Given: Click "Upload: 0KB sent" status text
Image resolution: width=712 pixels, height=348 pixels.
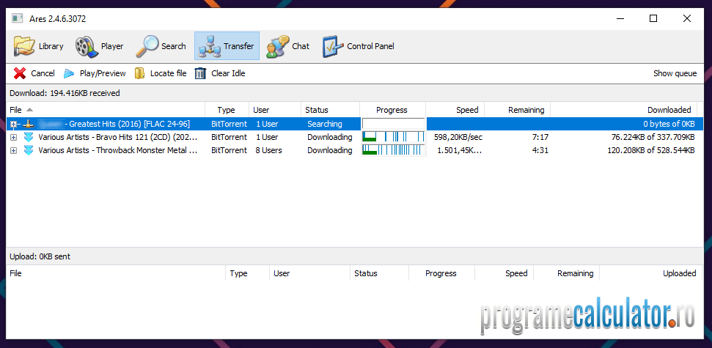Looking at the screenshot, I should point(40,256).
